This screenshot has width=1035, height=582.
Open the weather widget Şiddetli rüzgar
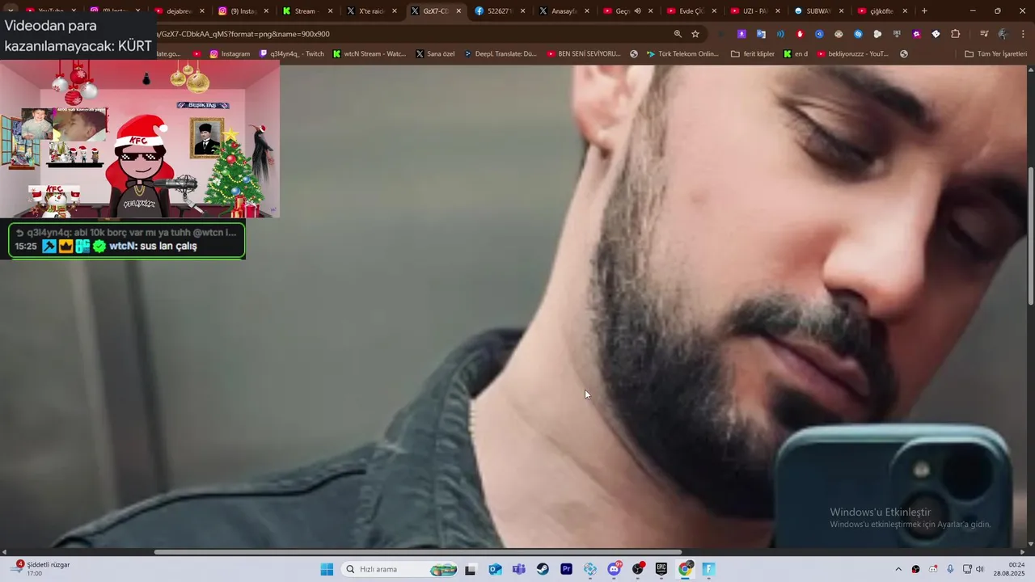[40, 568]
